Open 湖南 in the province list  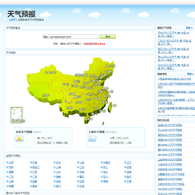129,172
